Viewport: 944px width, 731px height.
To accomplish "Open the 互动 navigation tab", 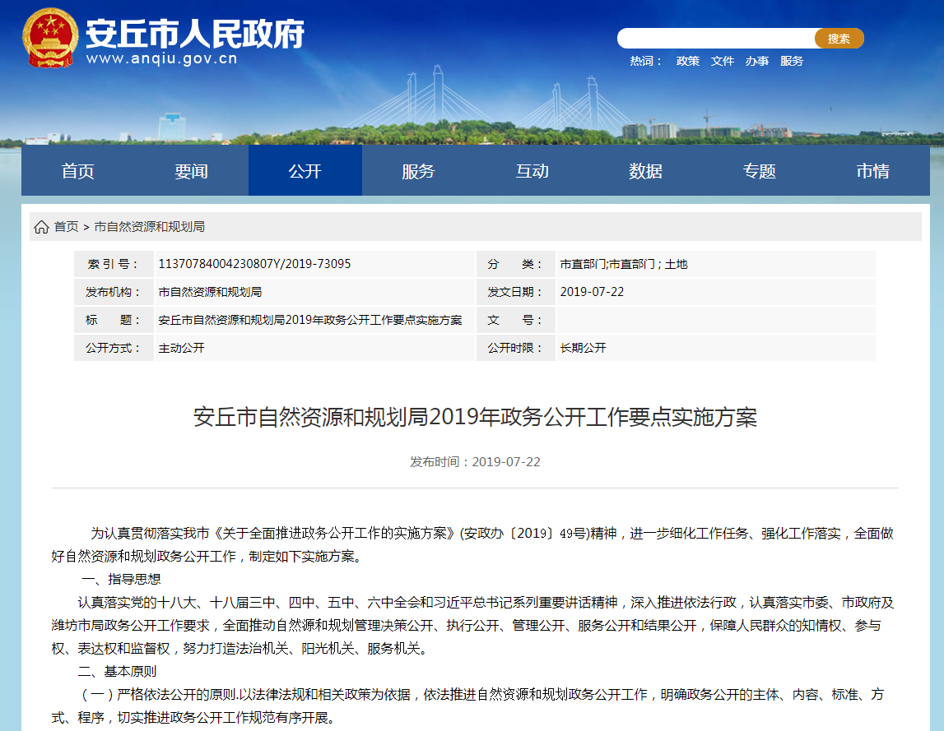I will pos(532,171).
